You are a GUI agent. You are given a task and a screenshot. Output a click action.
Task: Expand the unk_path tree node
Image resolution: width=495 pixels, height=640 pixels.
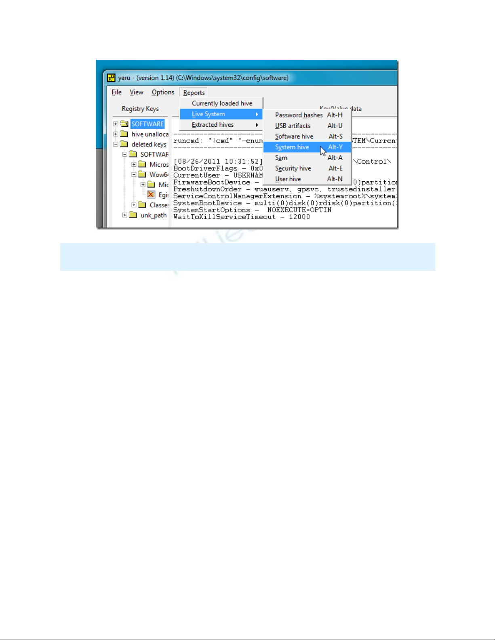click(x=125, y=215)
